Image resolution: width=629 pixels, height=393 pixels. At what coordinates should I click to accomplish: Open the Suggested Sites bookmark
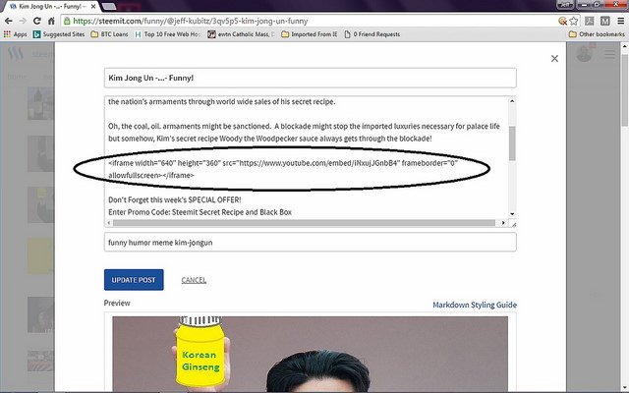[59, 34]
